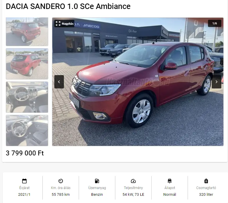Click the car icon above Állapot
Viewport: 228px width, 203px height.
click(170, 181)
